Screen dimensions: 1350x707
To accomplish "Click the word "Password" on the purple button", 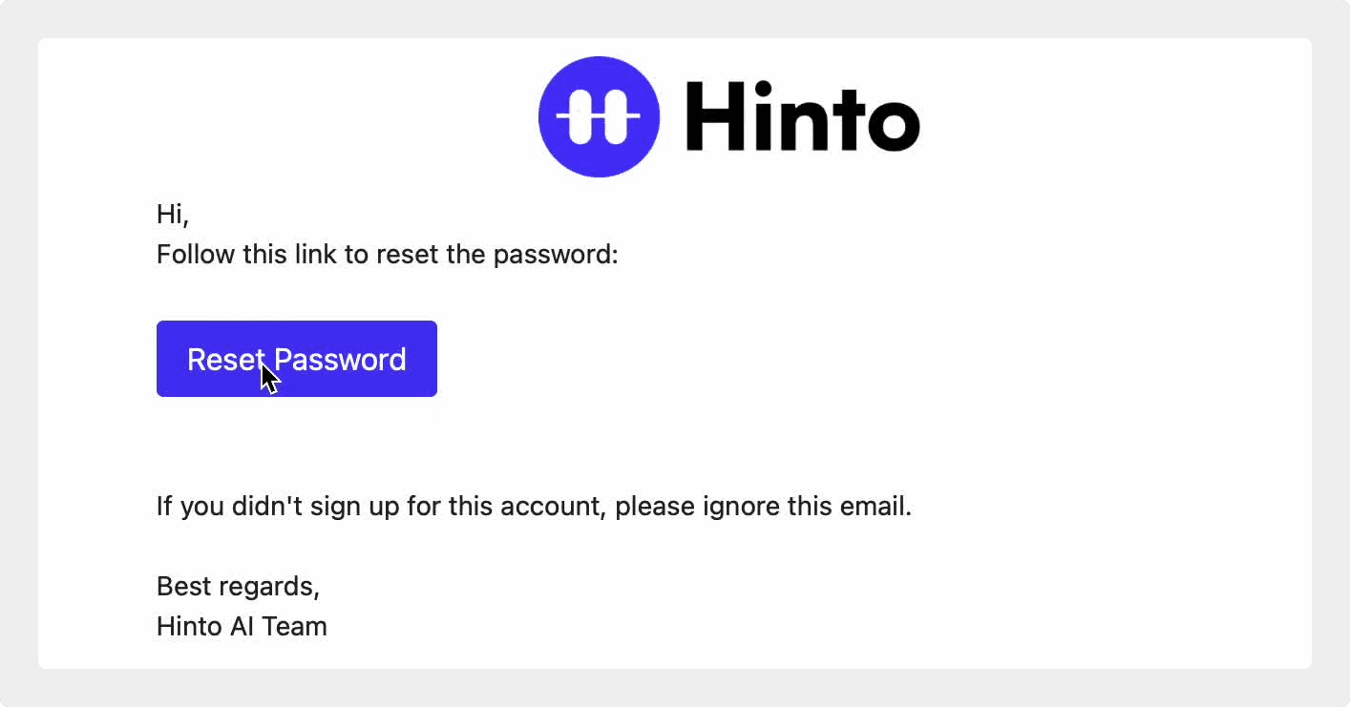I will pos(340,359).
